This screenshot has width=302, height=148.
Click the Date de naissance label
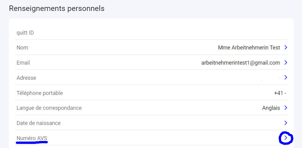coord(39,123)
